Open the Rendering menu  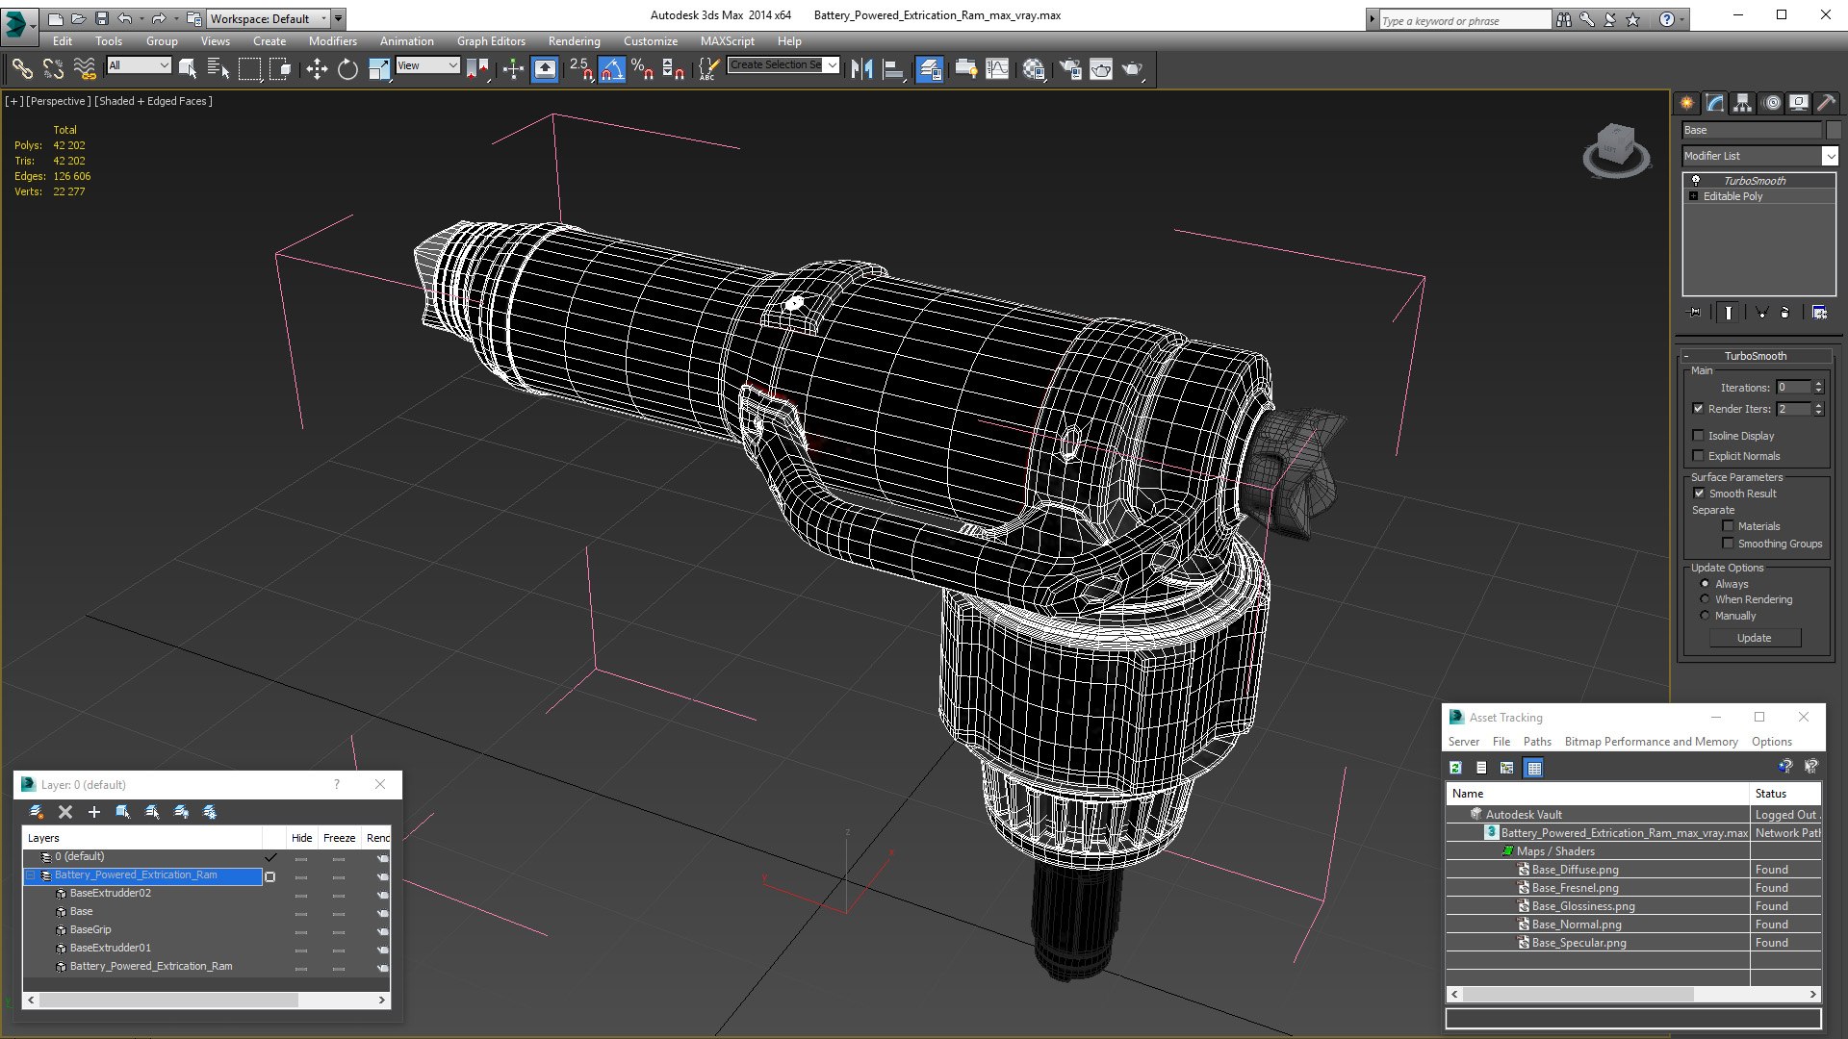tap(574, 41)
